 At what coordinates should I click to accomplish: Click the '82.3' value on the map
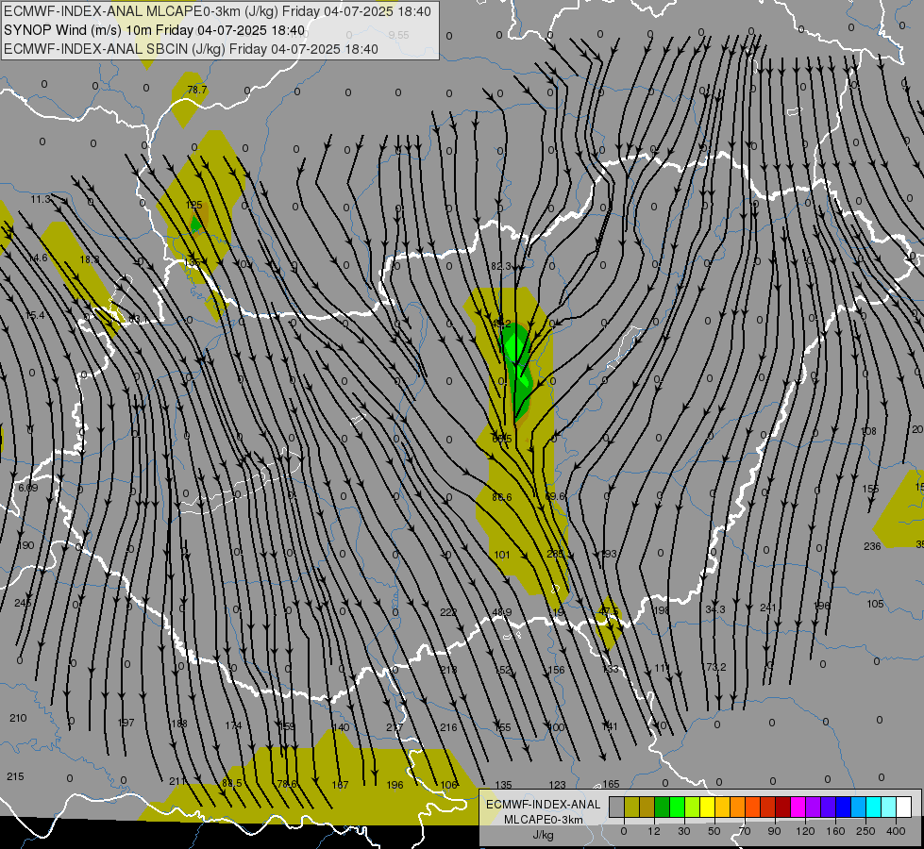(501, 266)
